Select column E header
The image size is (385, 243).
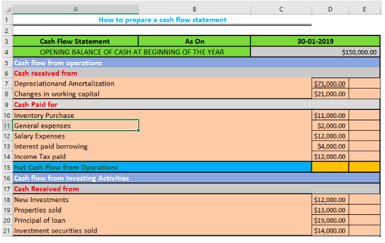[x=364, y=9]
